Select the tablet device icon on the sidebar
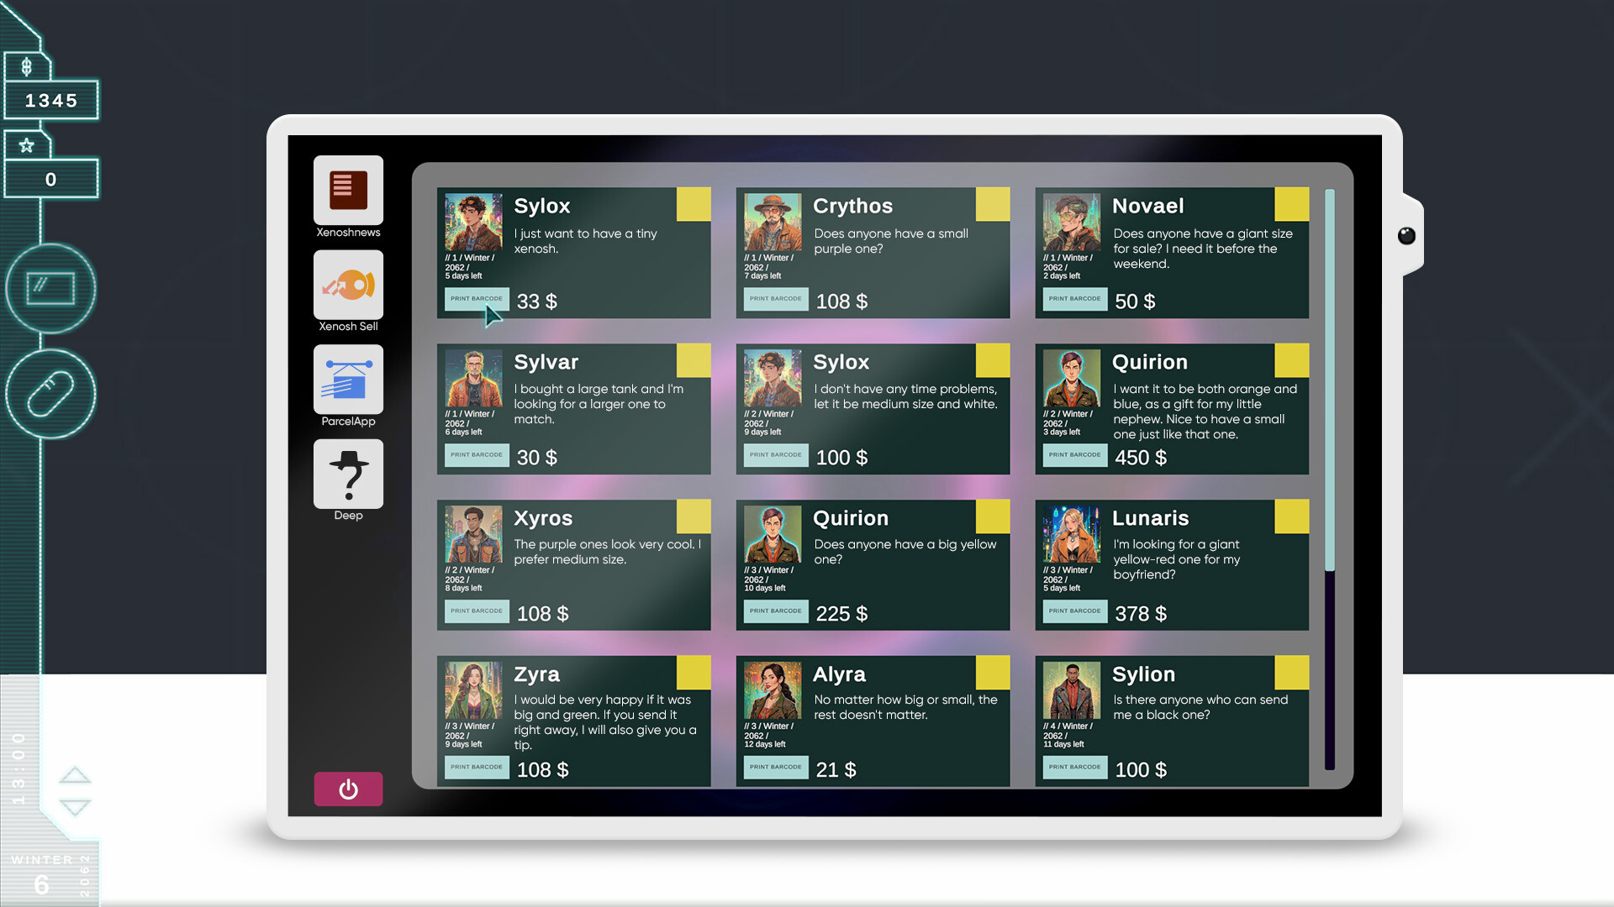Image resolution: width=1614 pixels, height=907 pixels. click(x=50, y=288)
